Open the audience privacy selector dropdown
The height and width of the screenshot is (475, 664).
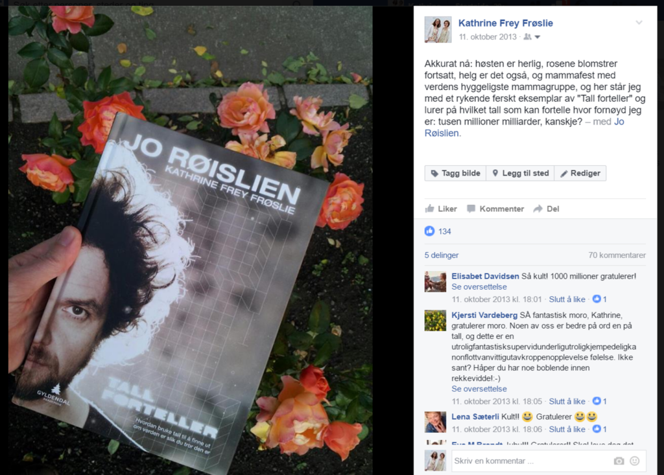(532, 37)
